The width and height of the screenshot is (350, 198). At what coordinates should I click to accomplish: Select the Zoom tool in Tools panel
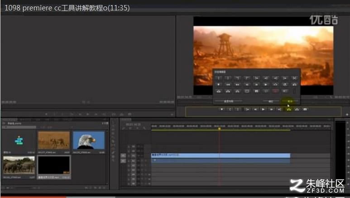click(x=113, y=160)
